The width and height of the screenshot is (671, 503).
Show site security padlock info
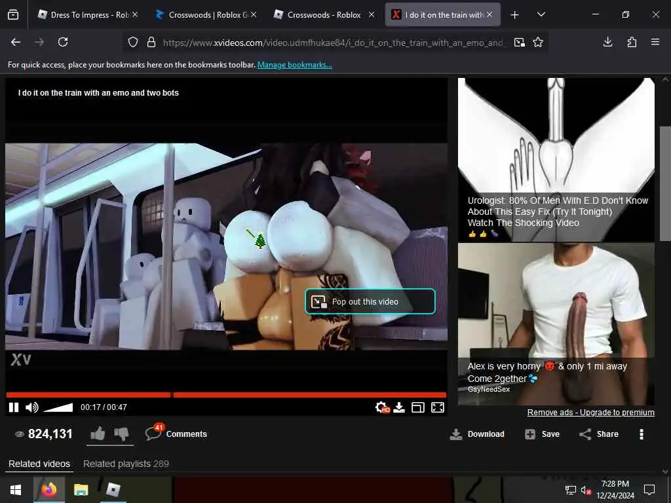pos(151,42)
